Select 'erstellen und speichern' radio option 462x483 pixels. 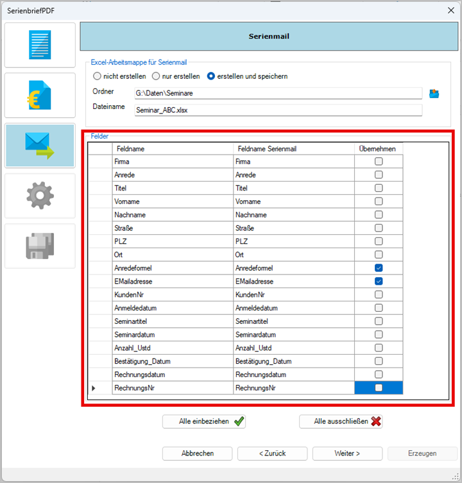coord(210,76)
